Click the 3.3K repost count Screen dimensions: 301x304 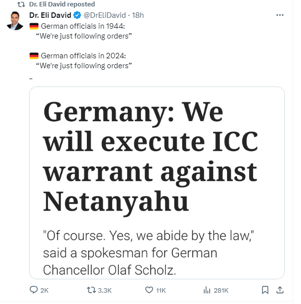[x=105, y=291]
